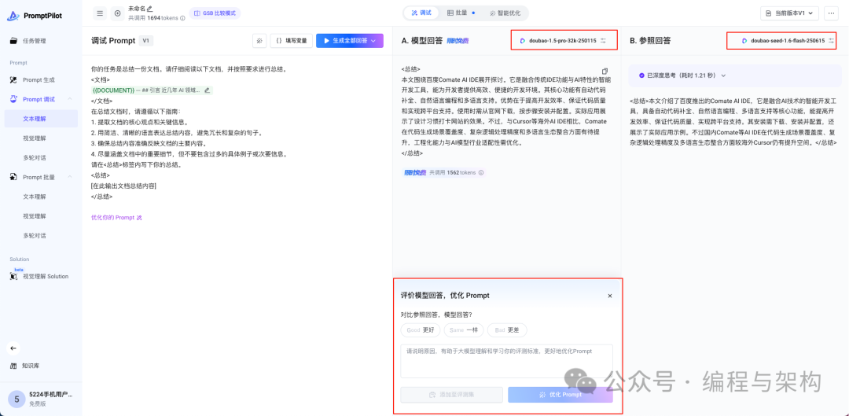Viewport: 849px width, 416px height.
Task: Open the doubao-1.5-pro-32k-250115 model selector
Action: click(x=564, y=41)
